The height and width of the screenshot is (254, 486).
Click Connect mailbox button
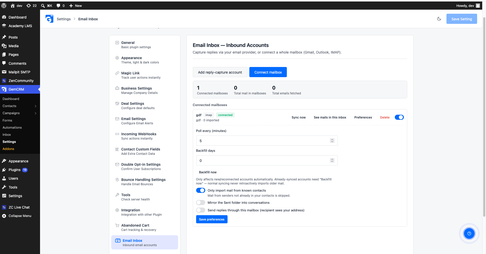click(268, 72)
